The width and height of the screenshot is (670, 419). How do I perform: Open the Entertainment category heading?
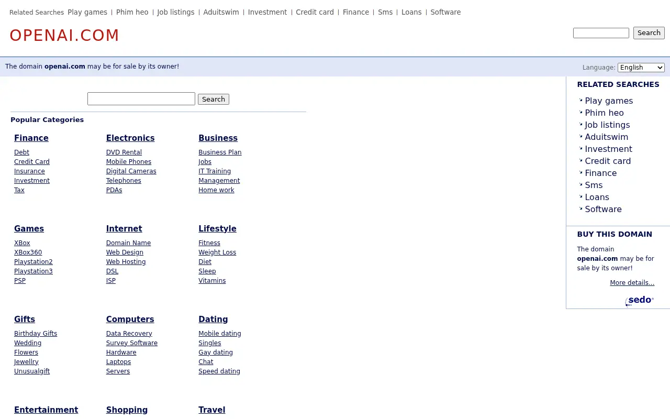46,410
